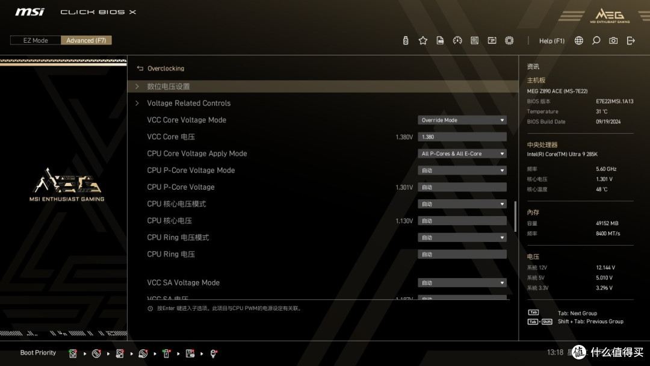
Task: Click the info icon beside the Enter hint
Action: 150,308
